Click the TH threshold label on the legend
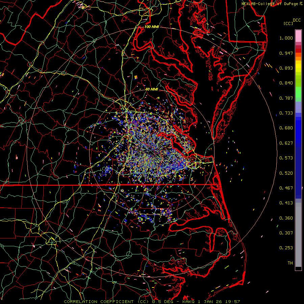This screenshot has height=304, width=304. (290, 263)
